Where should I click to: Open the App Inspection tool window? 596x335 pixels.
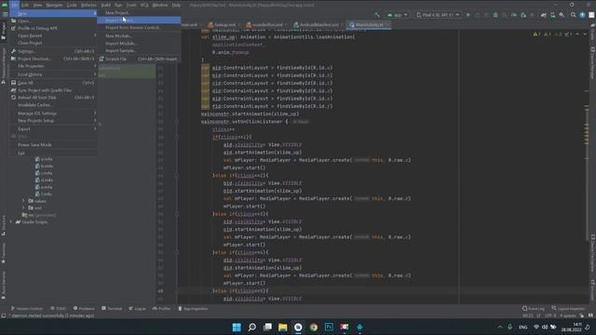click(x=193, y=308)
